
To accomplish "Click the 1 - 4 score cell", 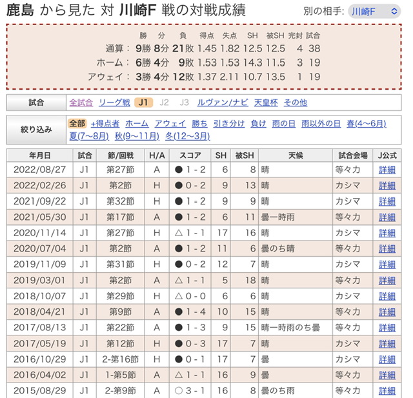I will click(x=190, y=312).
